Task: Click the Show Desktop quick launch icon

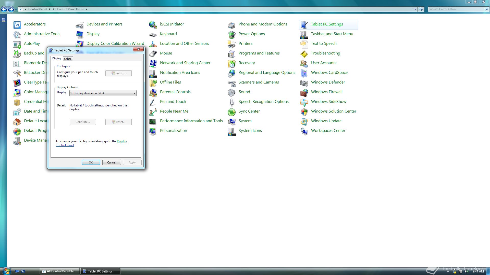Action: tap(17, 271)
